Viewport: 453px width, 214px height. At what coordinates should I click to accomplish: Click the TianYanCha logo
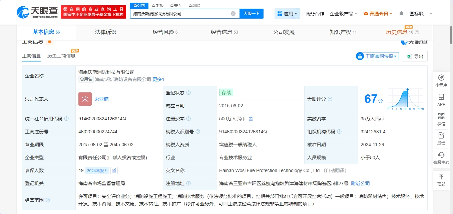point(37,12)
